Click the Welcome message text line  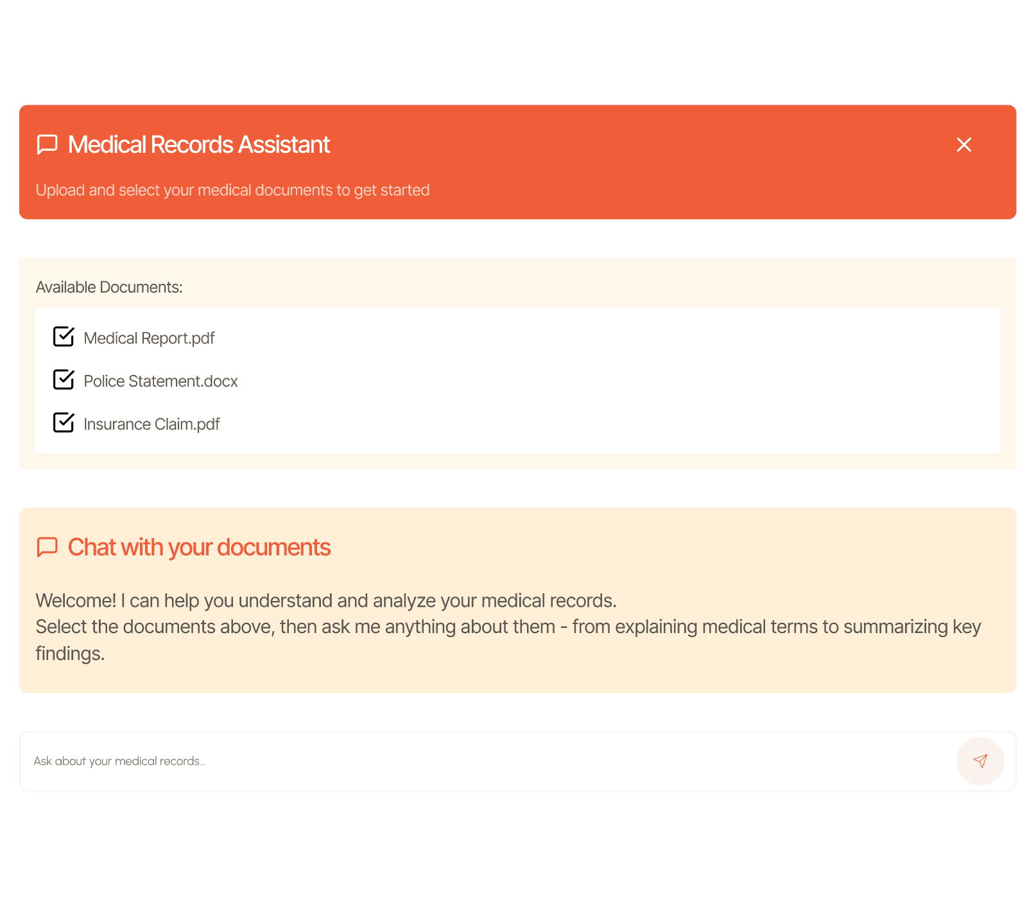(x=326, y=600)
